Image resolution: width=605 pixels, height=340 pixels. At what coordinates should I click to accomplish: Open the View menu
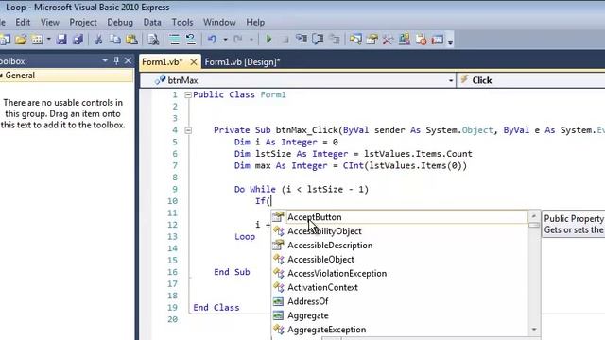(x=50, y=23)
